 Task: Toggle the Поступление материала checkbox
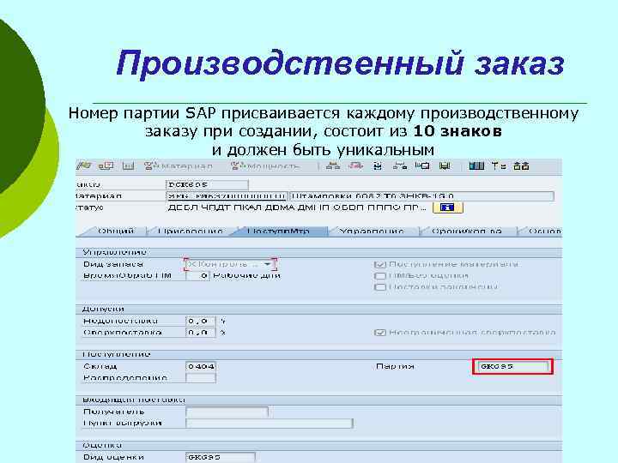coord(379,265)
